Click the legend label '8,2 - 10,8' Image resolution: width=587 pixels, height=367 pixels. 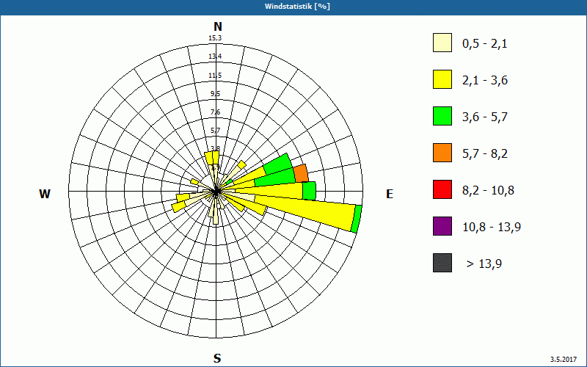[x=488, y=191]
